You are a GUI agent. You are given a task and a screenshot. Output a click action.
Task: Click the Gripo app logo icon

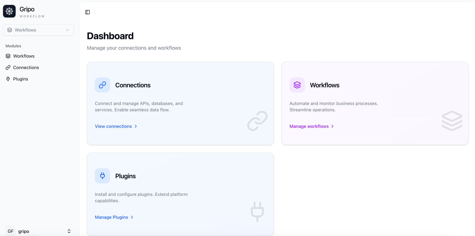[x=9, y=11]
